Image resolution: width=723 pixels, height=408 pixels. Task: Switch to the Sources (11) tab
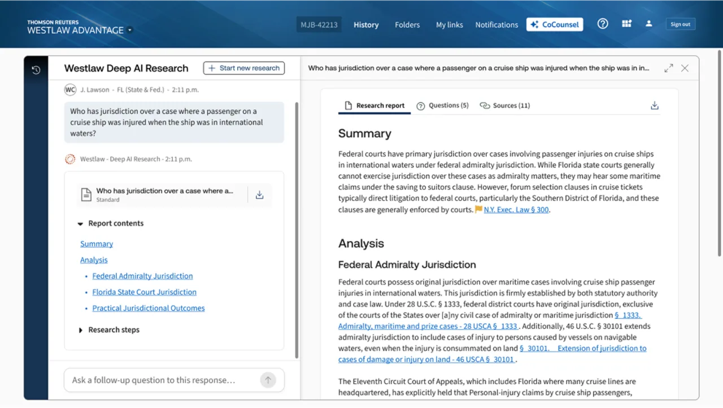pyautogui.click(x=505, y=106)
